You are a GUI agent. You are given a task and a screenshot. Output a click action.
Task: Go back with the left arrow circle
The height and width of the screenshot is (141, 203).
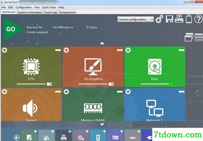[17, 138]
